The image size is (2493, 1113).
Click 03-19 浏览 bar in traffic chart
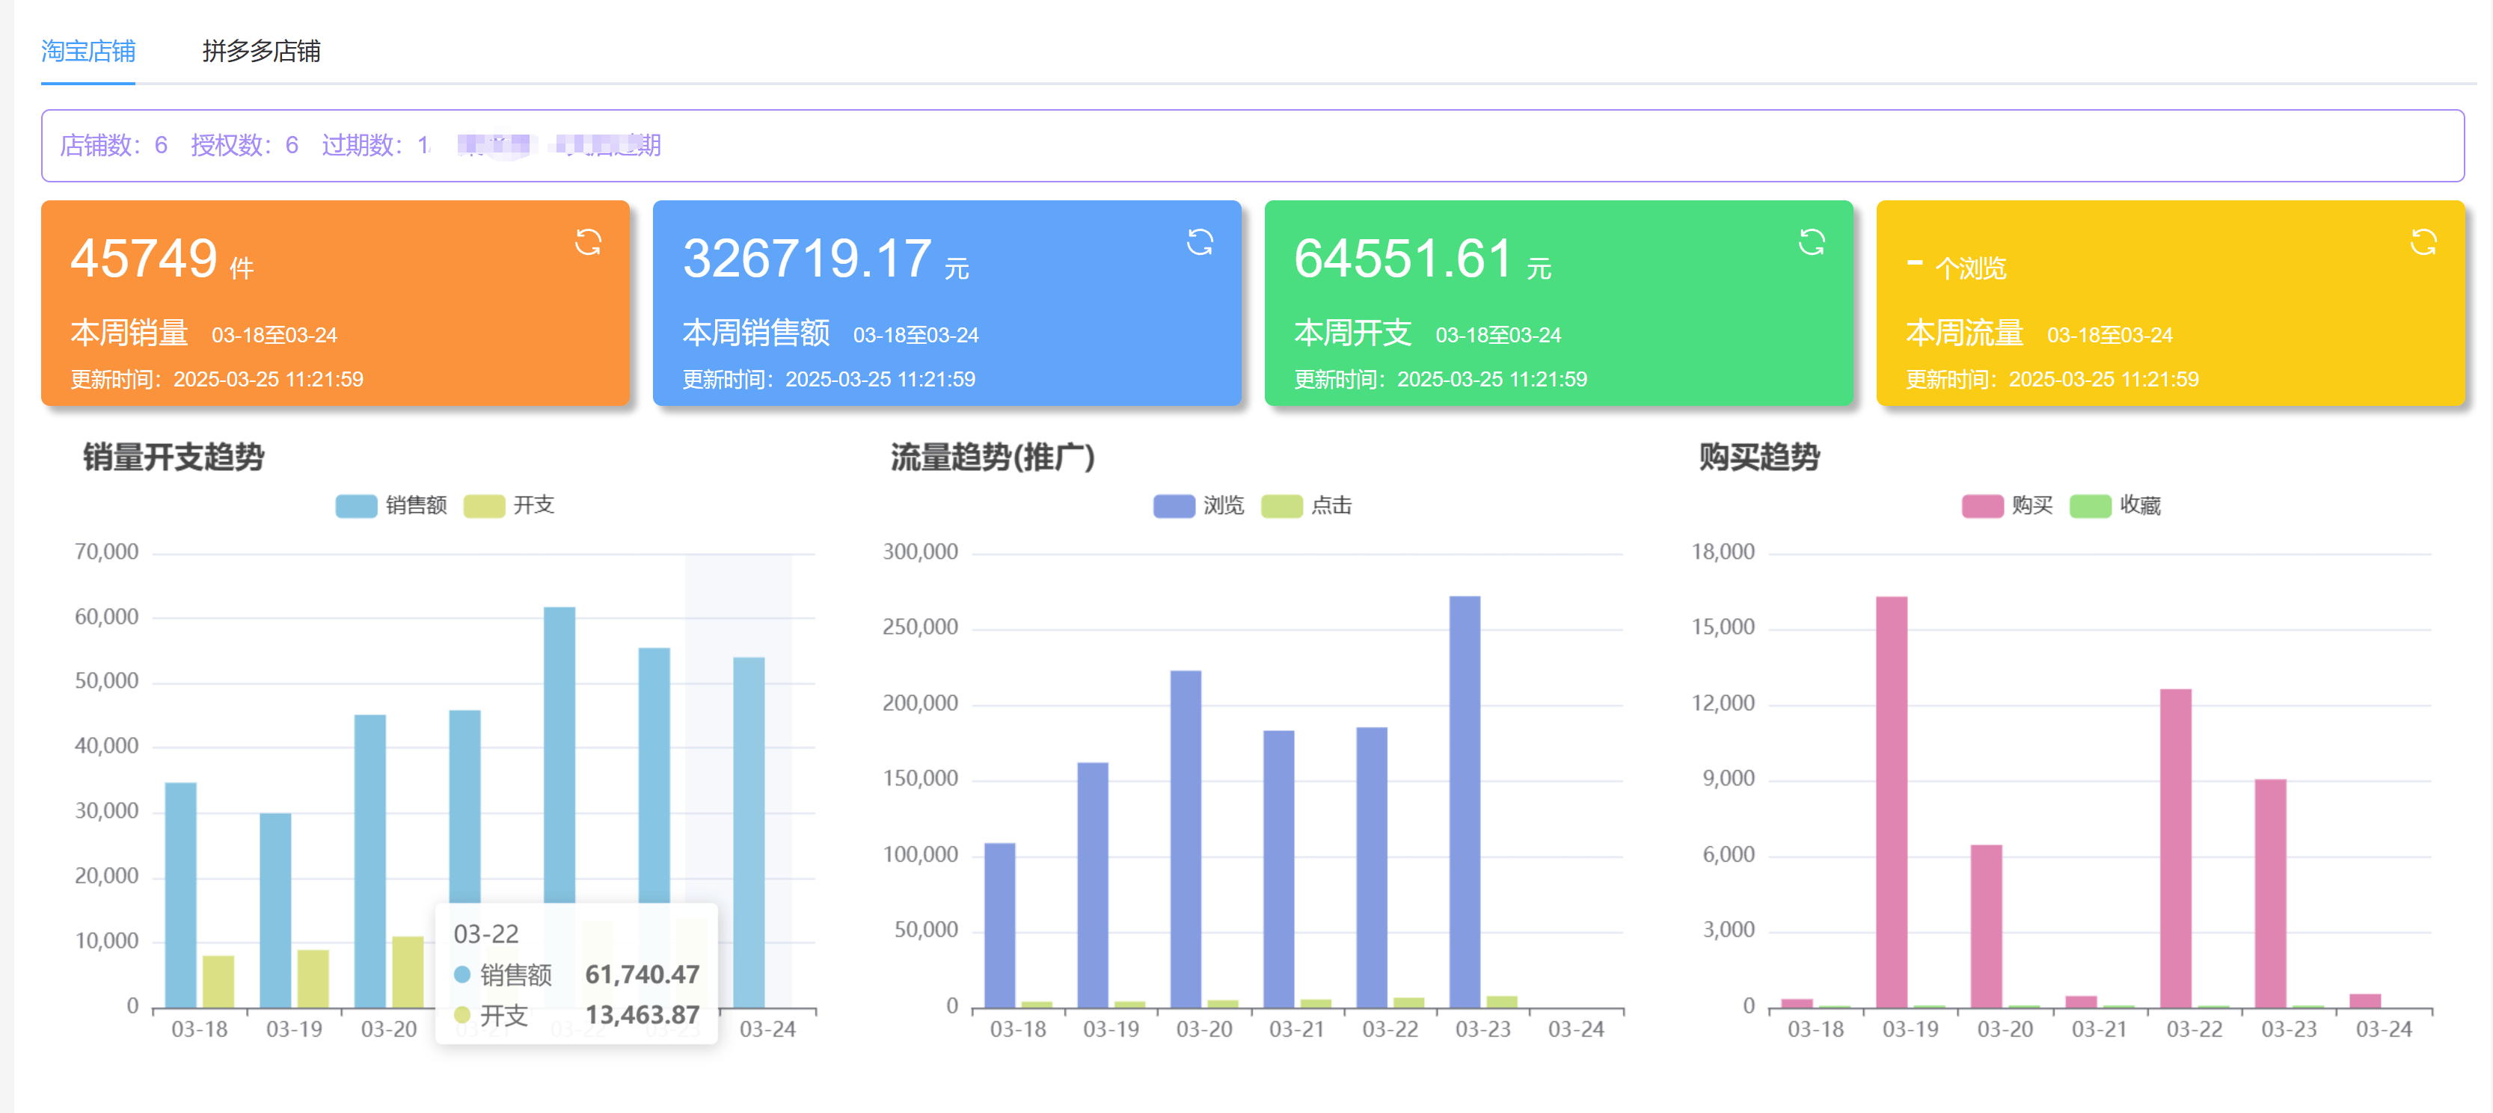coord(1093,885)
